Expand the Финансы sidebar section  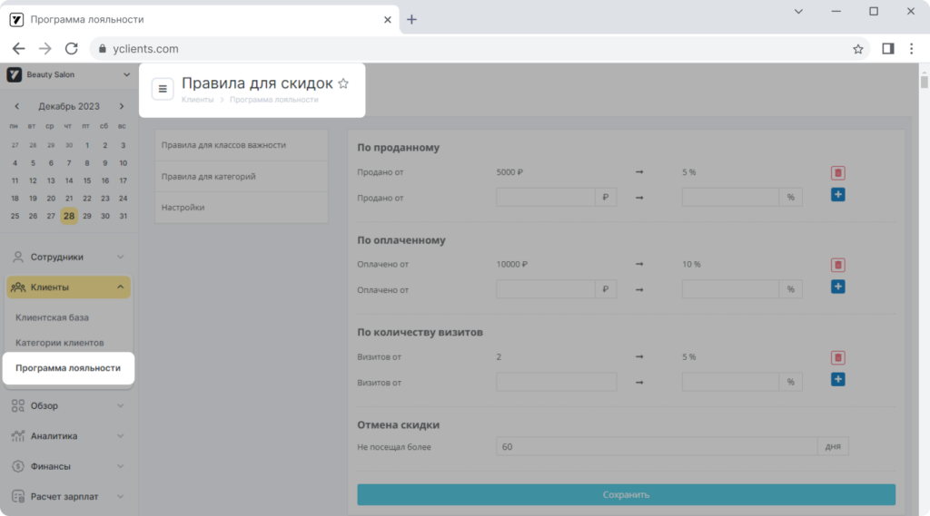pos(68,466)
